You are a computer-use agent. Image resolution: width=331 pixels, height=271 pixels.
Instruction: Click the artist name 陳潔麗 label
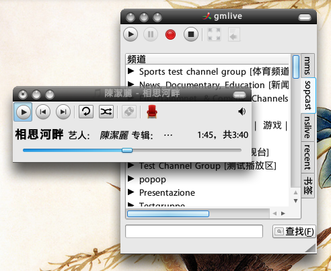pos(114,135)
